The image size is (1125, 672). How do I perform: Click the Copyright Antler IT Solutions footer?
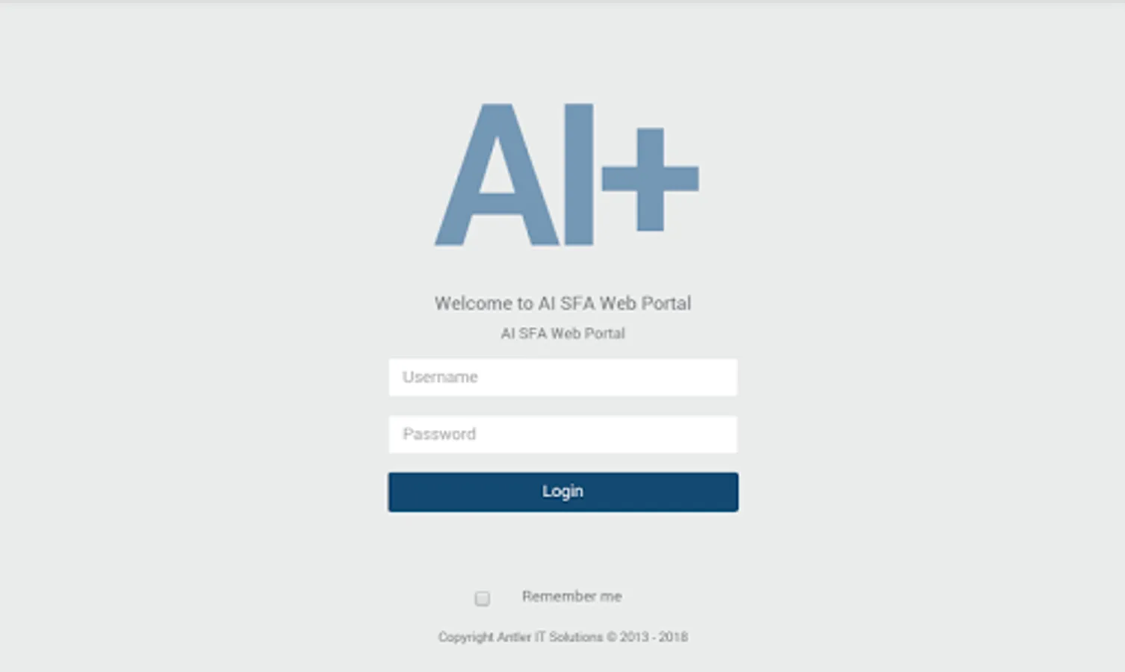[x=562, y=637]
